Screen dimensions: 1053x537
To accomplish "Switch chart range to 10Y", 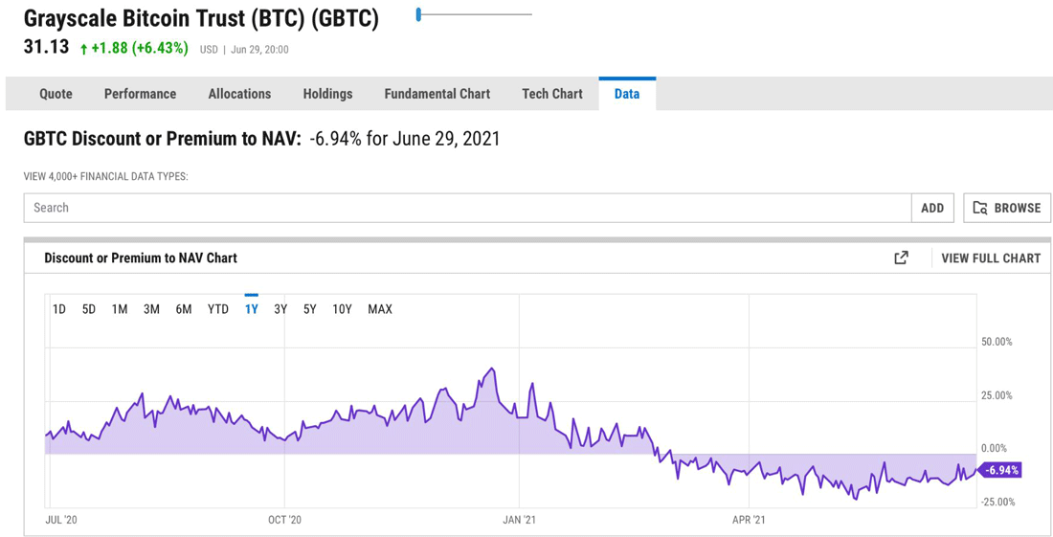I will point(342,309).
